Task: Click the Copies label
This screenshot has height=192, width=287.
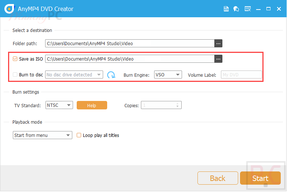Action: [131, 106]
